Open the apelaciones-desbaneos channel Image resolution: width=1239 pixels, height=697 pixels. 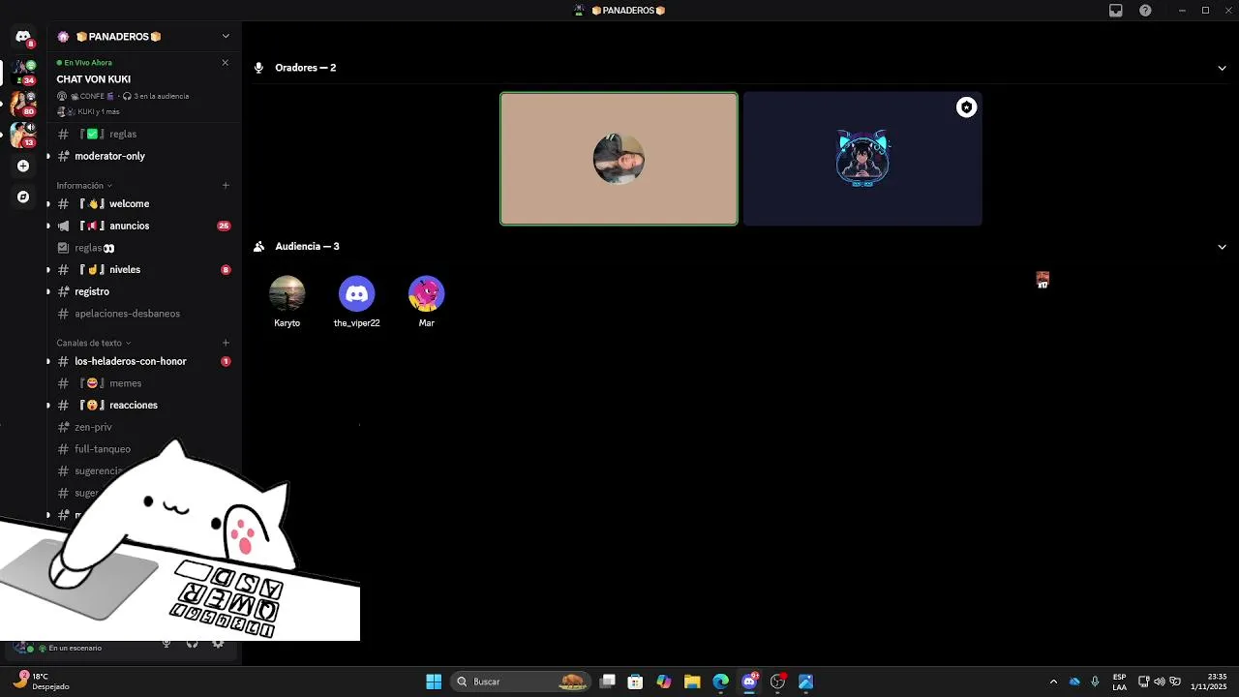pos(143,314)
